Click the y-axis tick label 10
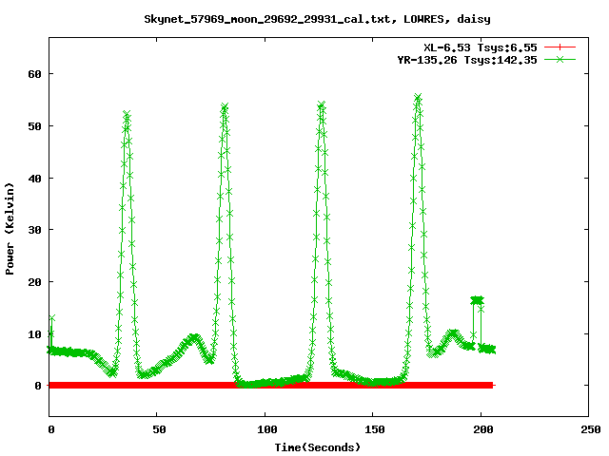The width and height of the screenshot is (609, 456). point(34,334)
